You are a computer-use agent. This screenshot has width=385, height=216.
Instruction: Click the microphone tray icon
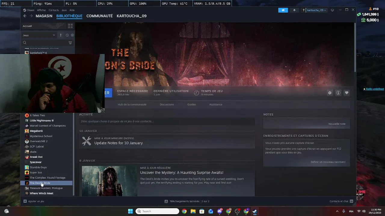343,211
